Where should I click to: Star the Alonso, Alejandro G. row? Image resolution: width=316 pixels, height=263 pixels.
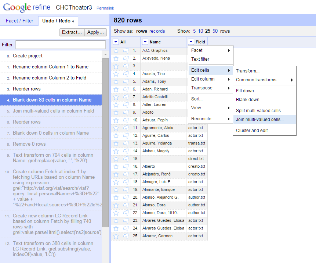pyautogui.click(x=116, y=198)
